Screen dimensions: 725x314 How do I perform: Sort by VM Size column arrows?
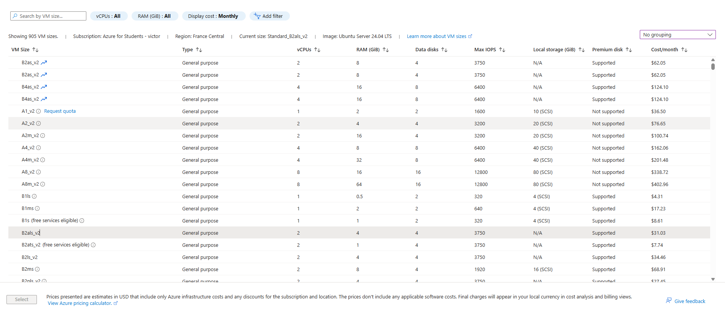35,50
